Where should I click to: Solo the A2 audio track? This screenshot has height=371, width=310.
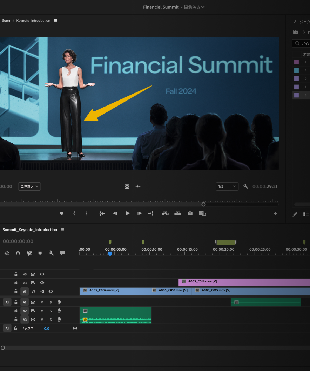[51, 311]
